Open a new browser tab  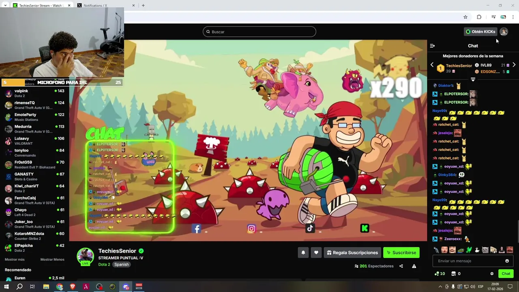(143, 5)
